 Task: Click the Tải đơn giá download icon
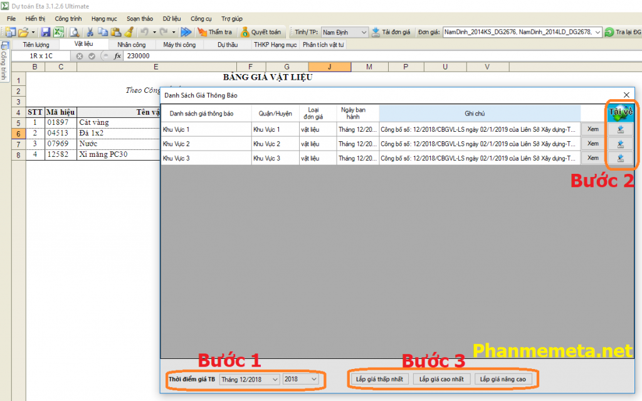click(376, 32)
